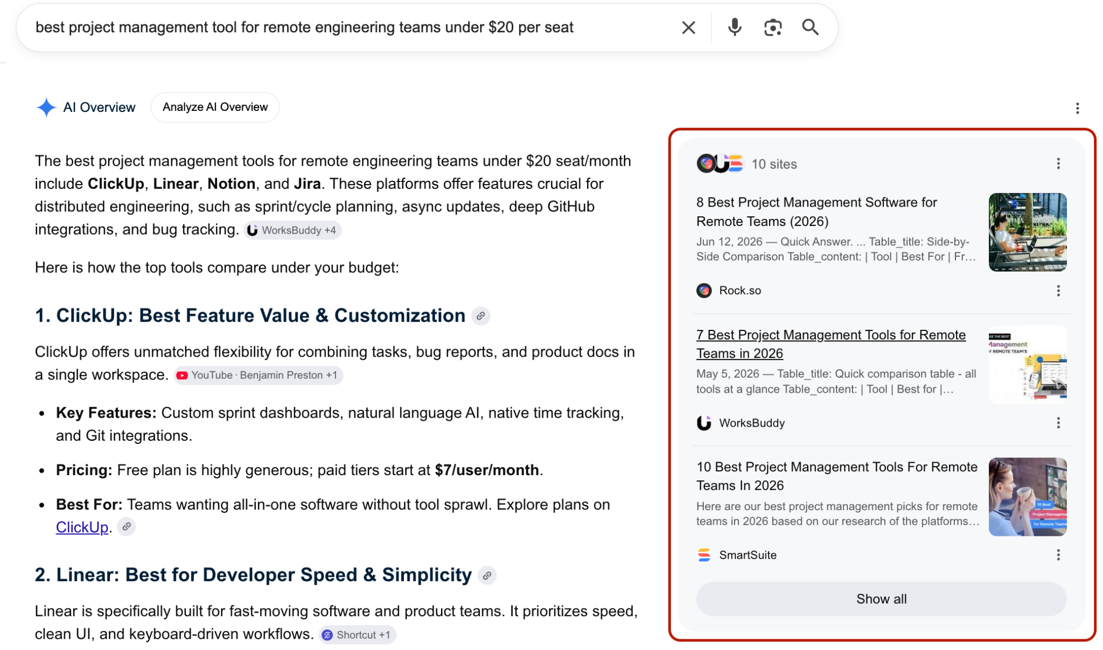Open AI Overview three-dot options menu
This screenshot has width=1103, height=650.
(x=1077, y=108)
